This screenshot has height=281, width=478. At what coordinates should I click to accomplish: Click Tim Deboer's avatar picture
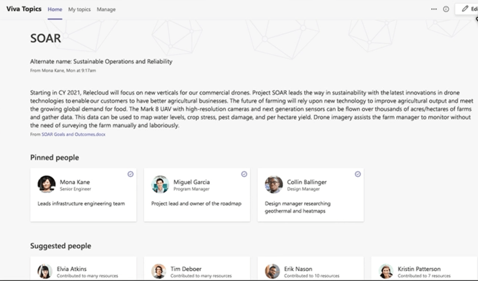click(159, 271)
